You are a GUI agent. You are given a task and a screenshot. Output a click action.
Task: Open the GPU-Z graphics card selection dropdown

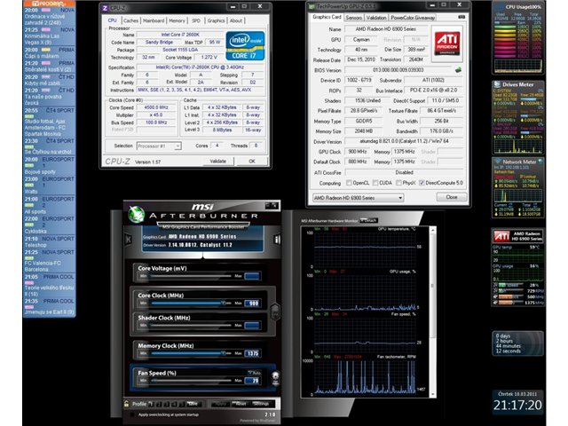pos(359,198)
